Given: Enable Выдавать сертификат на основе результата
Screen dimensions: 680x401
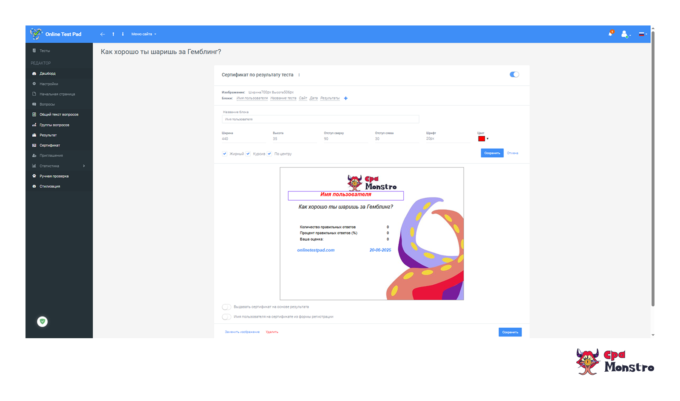Looking at the screenshot, I should click(x=227, y=307).
